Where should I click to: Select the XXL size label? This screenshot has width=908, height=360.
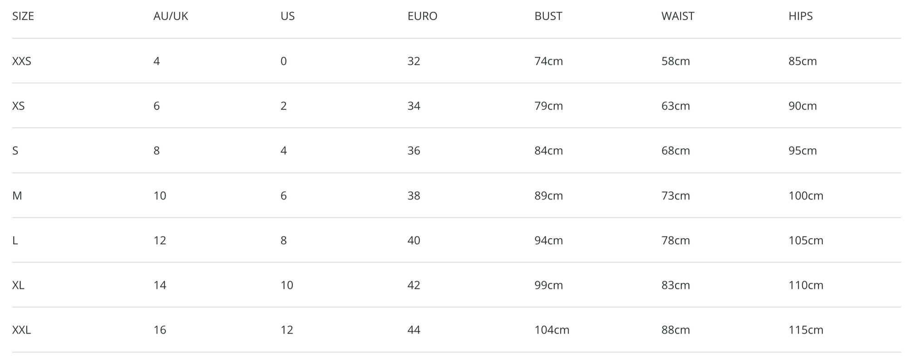click(21, 330)
